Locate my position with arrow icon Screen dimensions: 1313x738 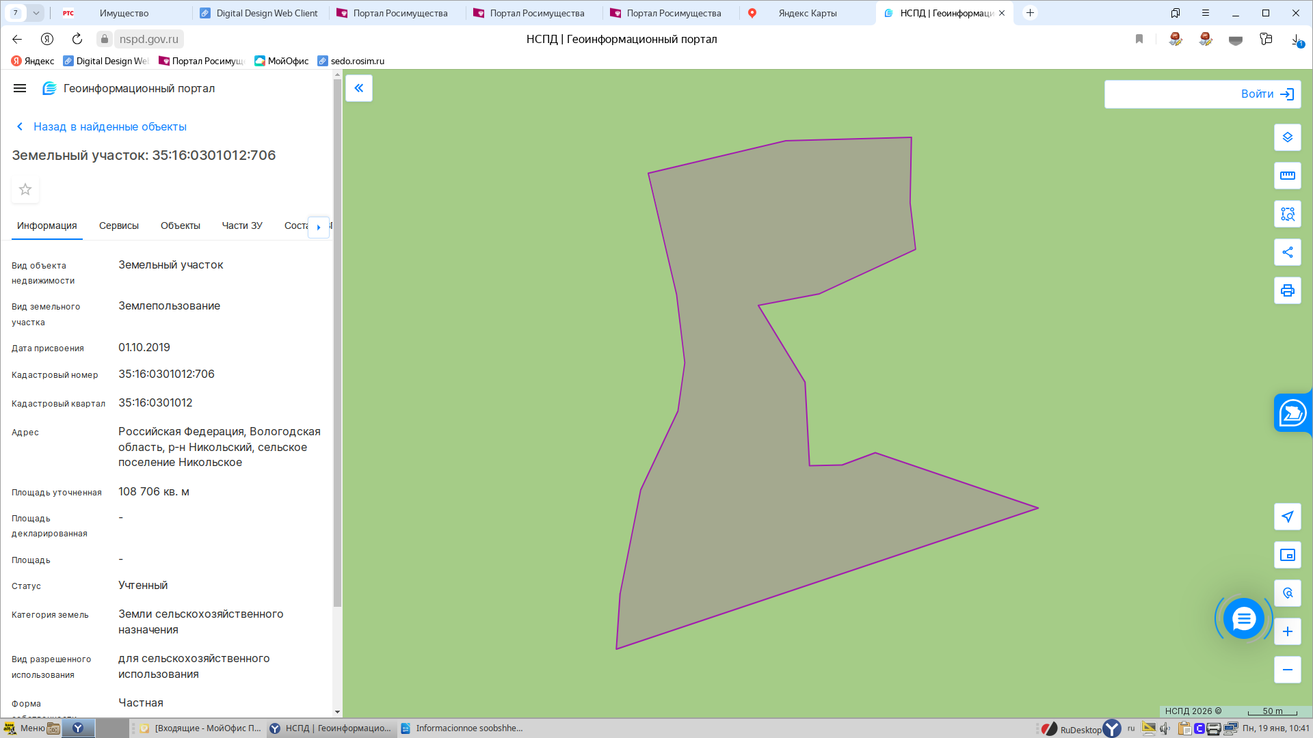(1287, 517)
